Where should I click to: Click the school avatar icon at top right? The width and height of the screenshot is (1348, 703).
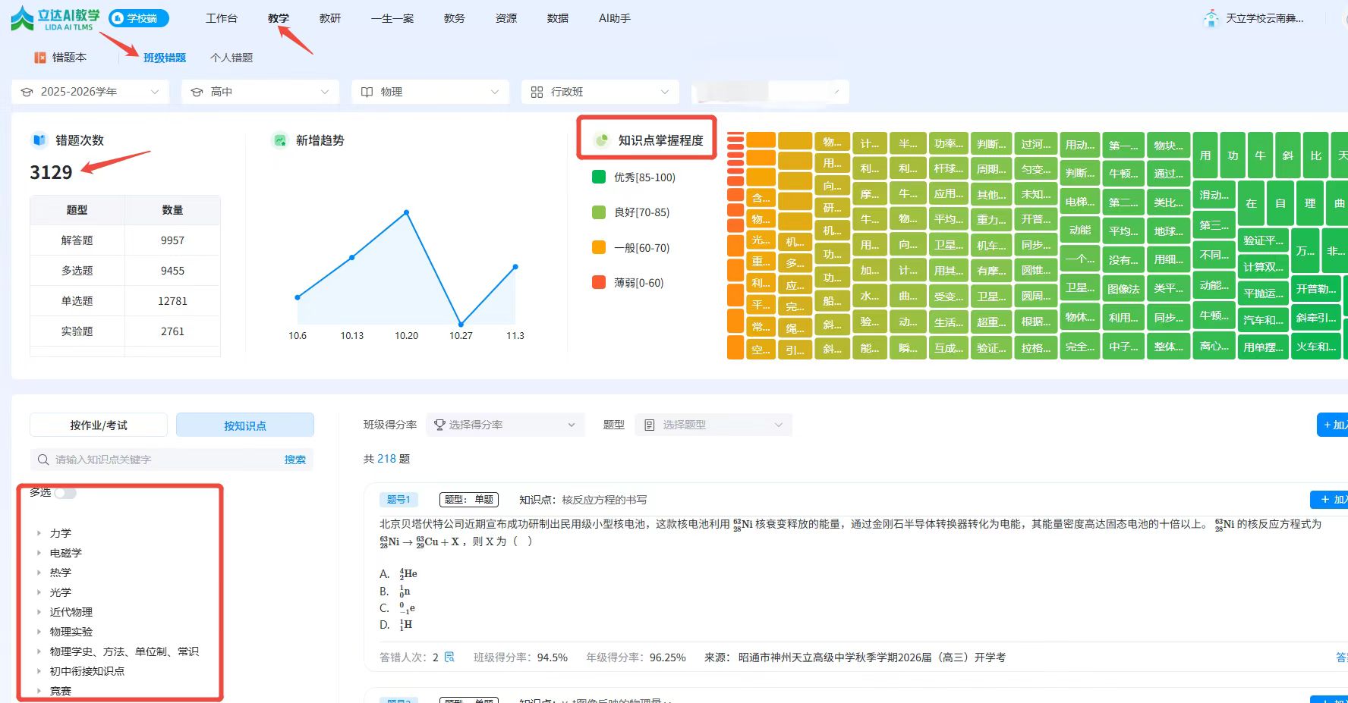(x=1211, y=18)
